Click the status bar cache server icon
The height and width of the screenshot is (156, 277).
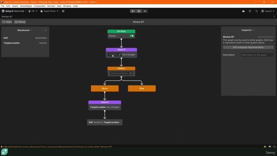pyautogui.click(x=270, y=147)
